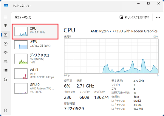Click the 16.0 MB L3 cache value
This screenshot has height=116, width=164.
pyautogui.click(x=138, y=109)
